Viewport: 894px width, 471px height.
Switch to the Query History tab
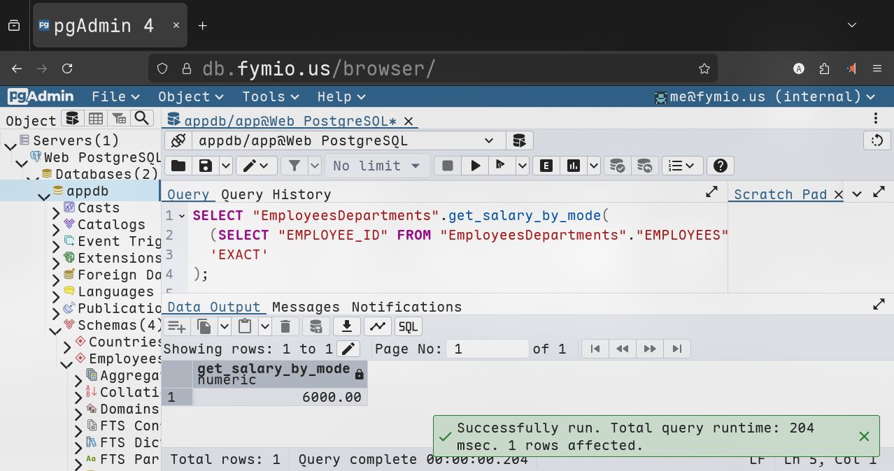pyautogui.click(x=276, y=194)
